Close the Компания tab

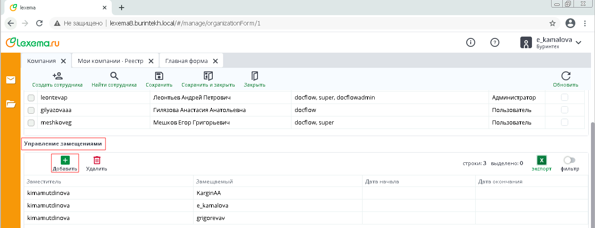pyautogui.click(x=63, y=61)
